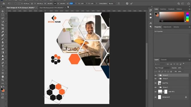Viewport: 191px width, 107px height.
Task: Open the Comments speech-bubble panel icon
Action: pyautogui.click(x=151, y=18)
